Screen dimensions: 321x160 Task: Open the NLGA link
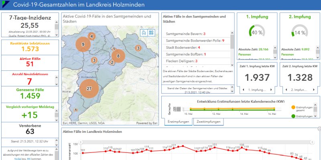coord(17,158)
